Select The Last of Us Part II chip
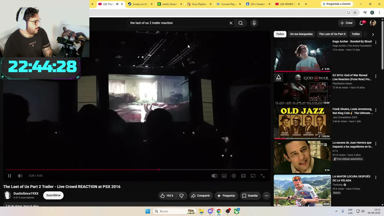 pos(332,34)
